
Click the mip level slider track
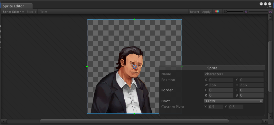(258, 12)
